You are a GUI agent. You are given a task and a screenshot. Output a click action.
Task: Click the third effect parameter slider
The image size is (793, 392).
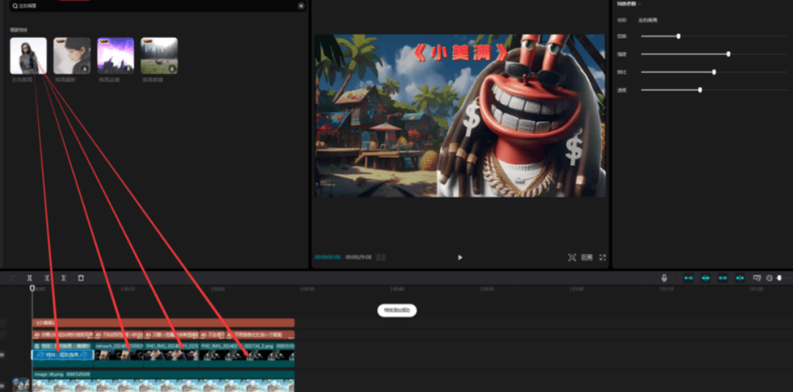pyautogui.click(x=714, y=72)
